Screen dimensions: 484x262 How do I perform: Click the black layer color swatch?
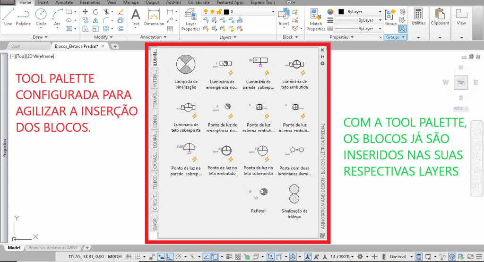coord(226,12)
